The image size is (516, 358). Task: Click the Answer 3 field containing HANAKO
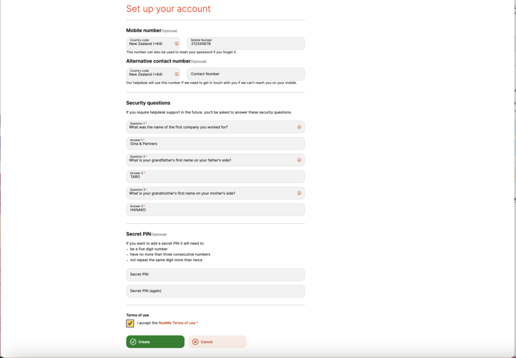click(x=215, y=210)
